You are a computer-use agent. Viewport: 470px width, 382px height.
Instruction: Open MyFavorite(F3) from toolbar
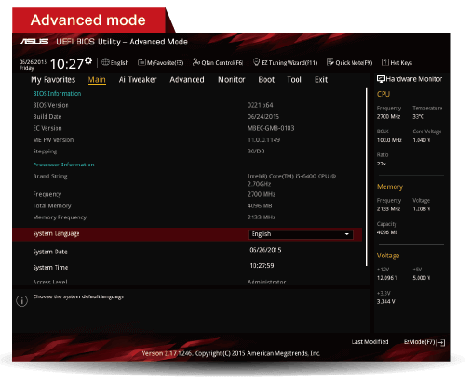click(x=161, y=62)
